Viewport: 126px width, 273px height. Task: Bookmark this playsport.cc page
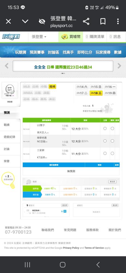tap(103, 21)
